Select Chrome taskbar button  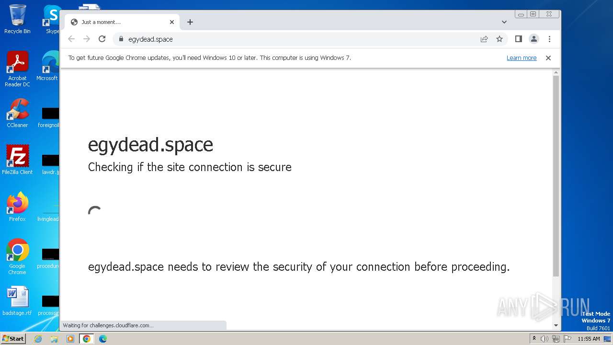[x=87, y=339]
